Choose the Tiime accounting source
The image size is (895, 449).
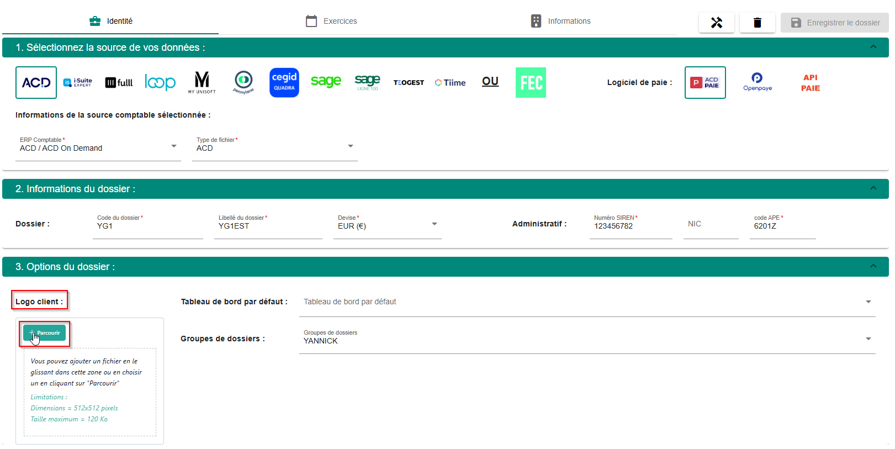(x=450, y=82)
